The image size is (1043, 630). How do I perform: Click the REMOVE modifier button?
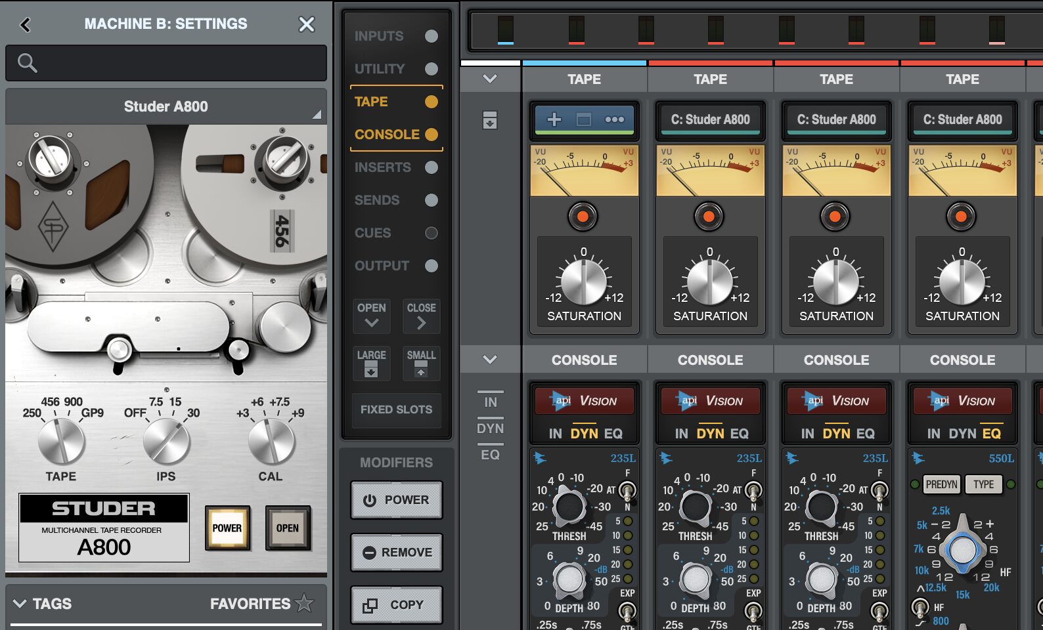pos(397,553)
